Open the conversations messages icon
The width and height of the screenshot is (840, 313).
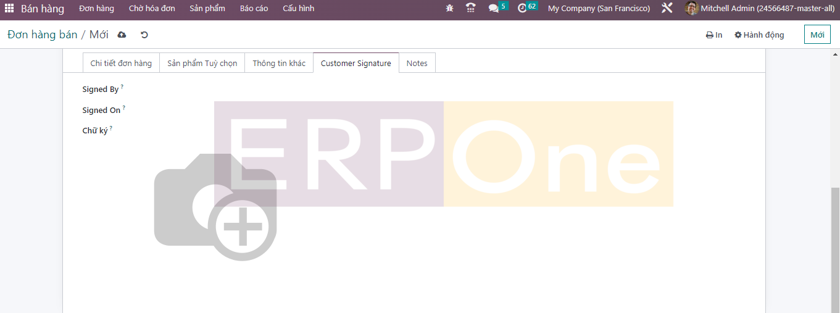click(494, 9)
